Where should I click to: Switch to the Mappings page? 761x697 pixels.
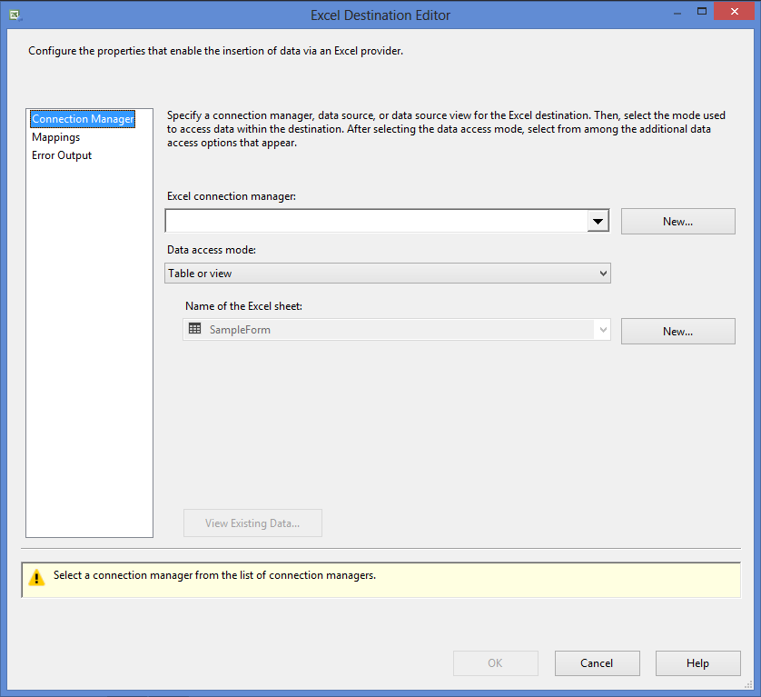click(55, 137)
